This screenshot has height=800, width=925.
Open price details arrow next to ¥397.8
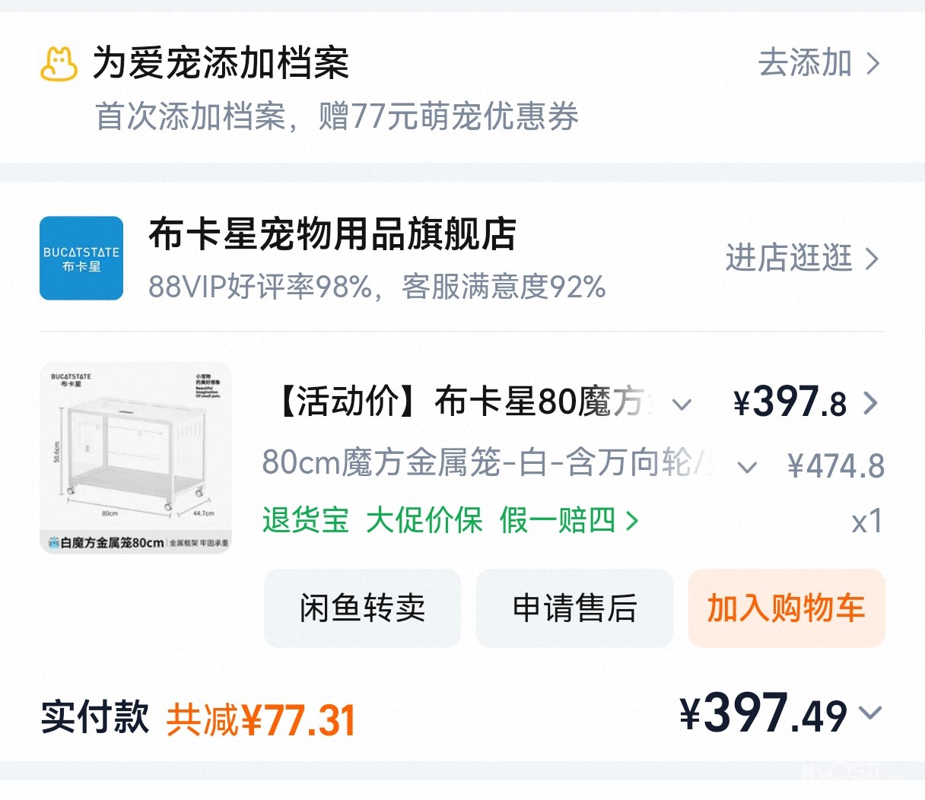click(x=871, y=403)
